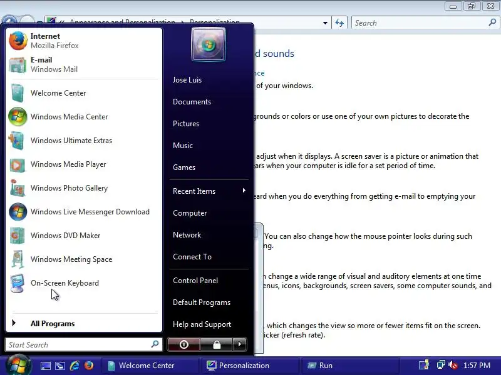Open Windows Live Messenger Download icon
This screenshot has width=501, height=375.
[x=18, y=212]
